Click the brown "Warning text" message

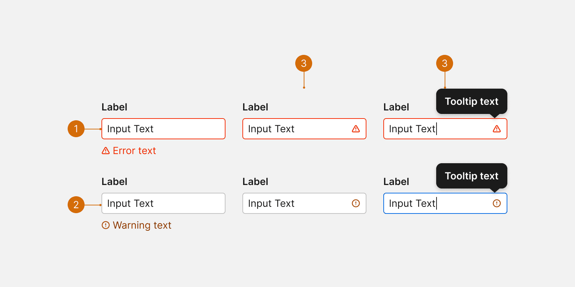[x=142, y=225]
